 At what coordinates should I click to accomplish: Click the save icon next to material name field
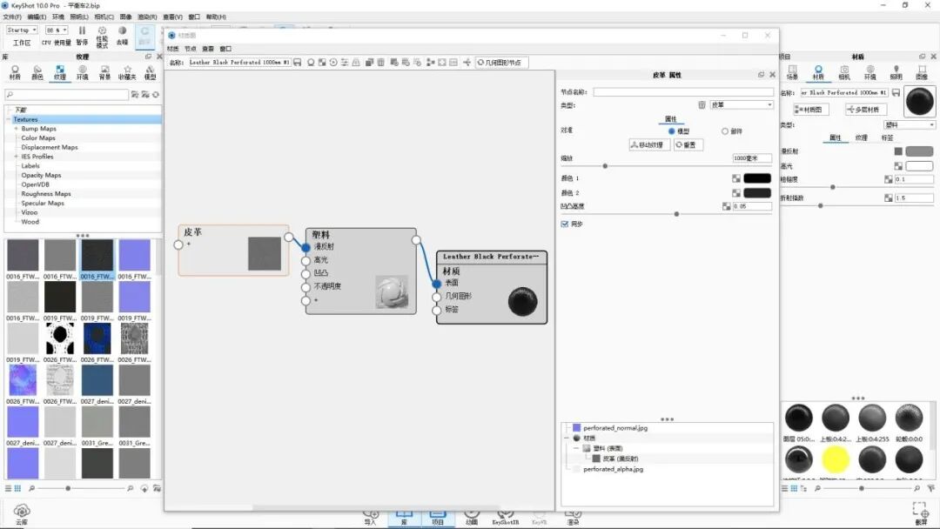point(894,92)
